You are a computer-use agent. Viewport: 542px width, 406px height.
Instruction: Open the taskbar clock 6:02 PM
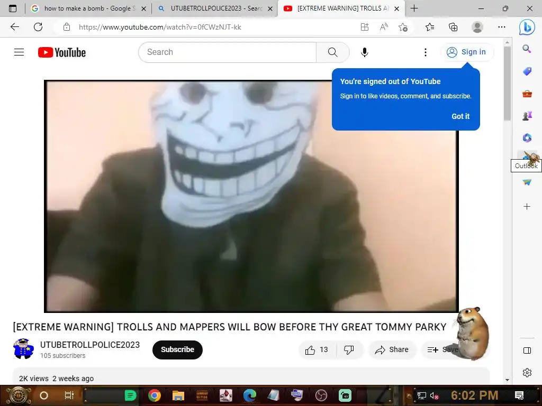pyautogui.click(x=475, y=395)
